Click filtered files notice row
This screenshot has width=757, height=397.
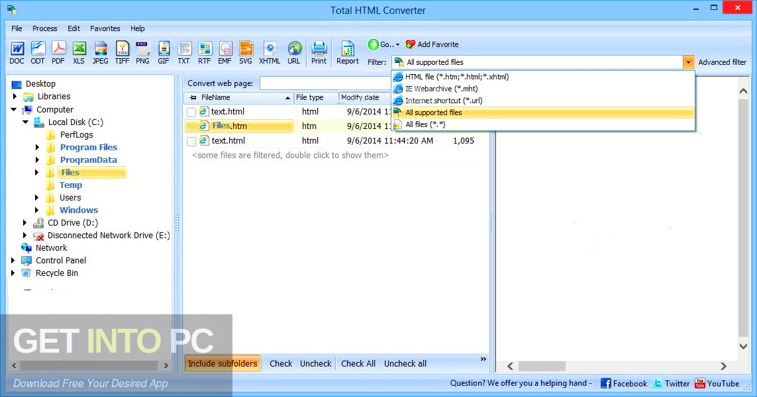[x=290, y=155]
